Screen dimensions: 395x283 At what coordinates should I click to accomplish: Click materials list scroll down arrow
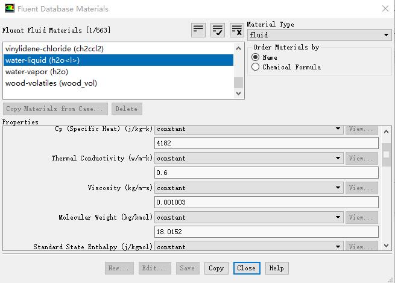tap(239, 94)
